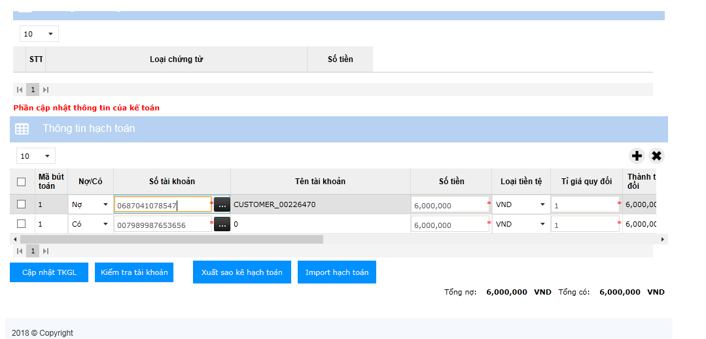706x339 pixels.
Task: Go to last page in accounting table pager
Action: pyautogui.click(x=46, y=251)
